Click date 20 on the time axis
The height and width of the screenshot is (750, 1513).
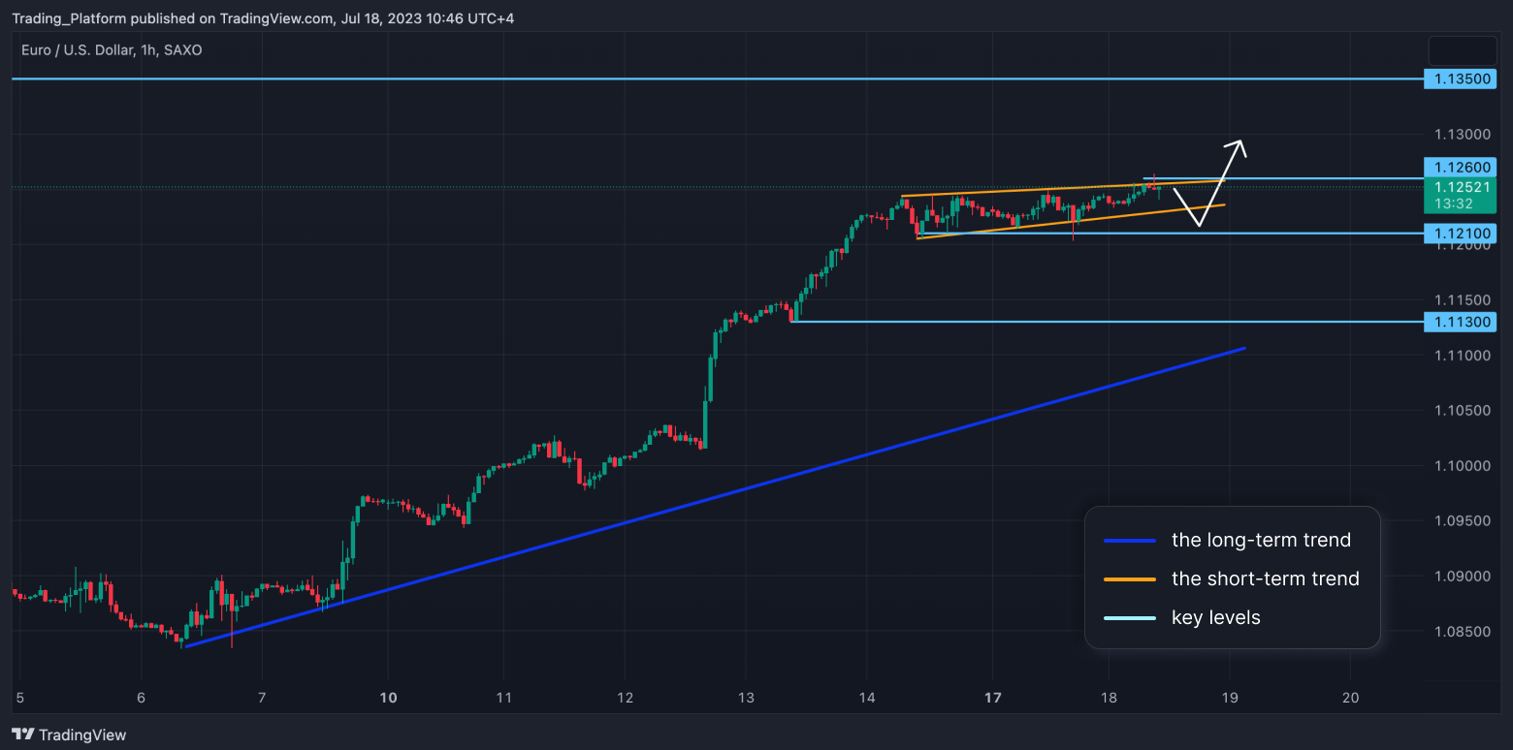[1351, 698]
